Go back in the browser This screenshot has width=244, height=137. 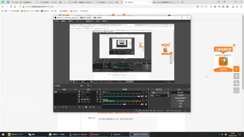pos(3,7)
